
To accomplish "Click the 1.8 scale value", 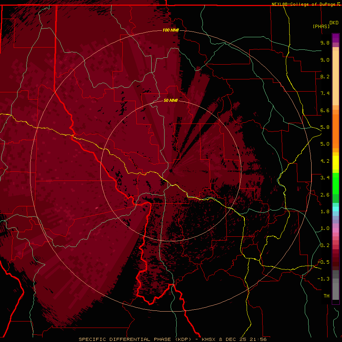I will pos(325,212).
